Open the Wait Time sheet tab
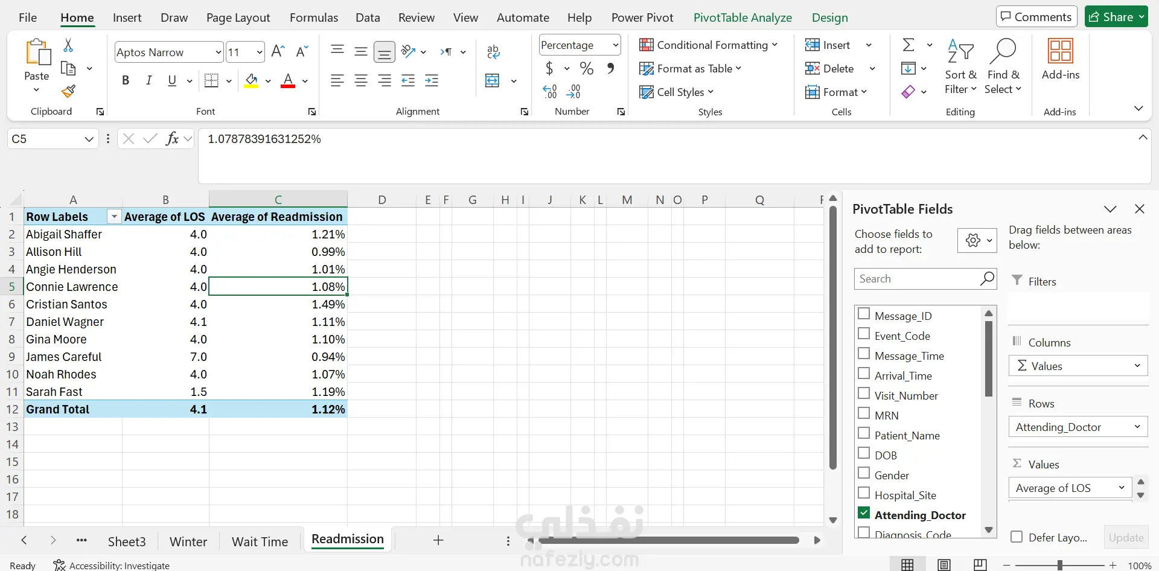Viewport: 1159px width, 571px height. click(x=260, y=541)
